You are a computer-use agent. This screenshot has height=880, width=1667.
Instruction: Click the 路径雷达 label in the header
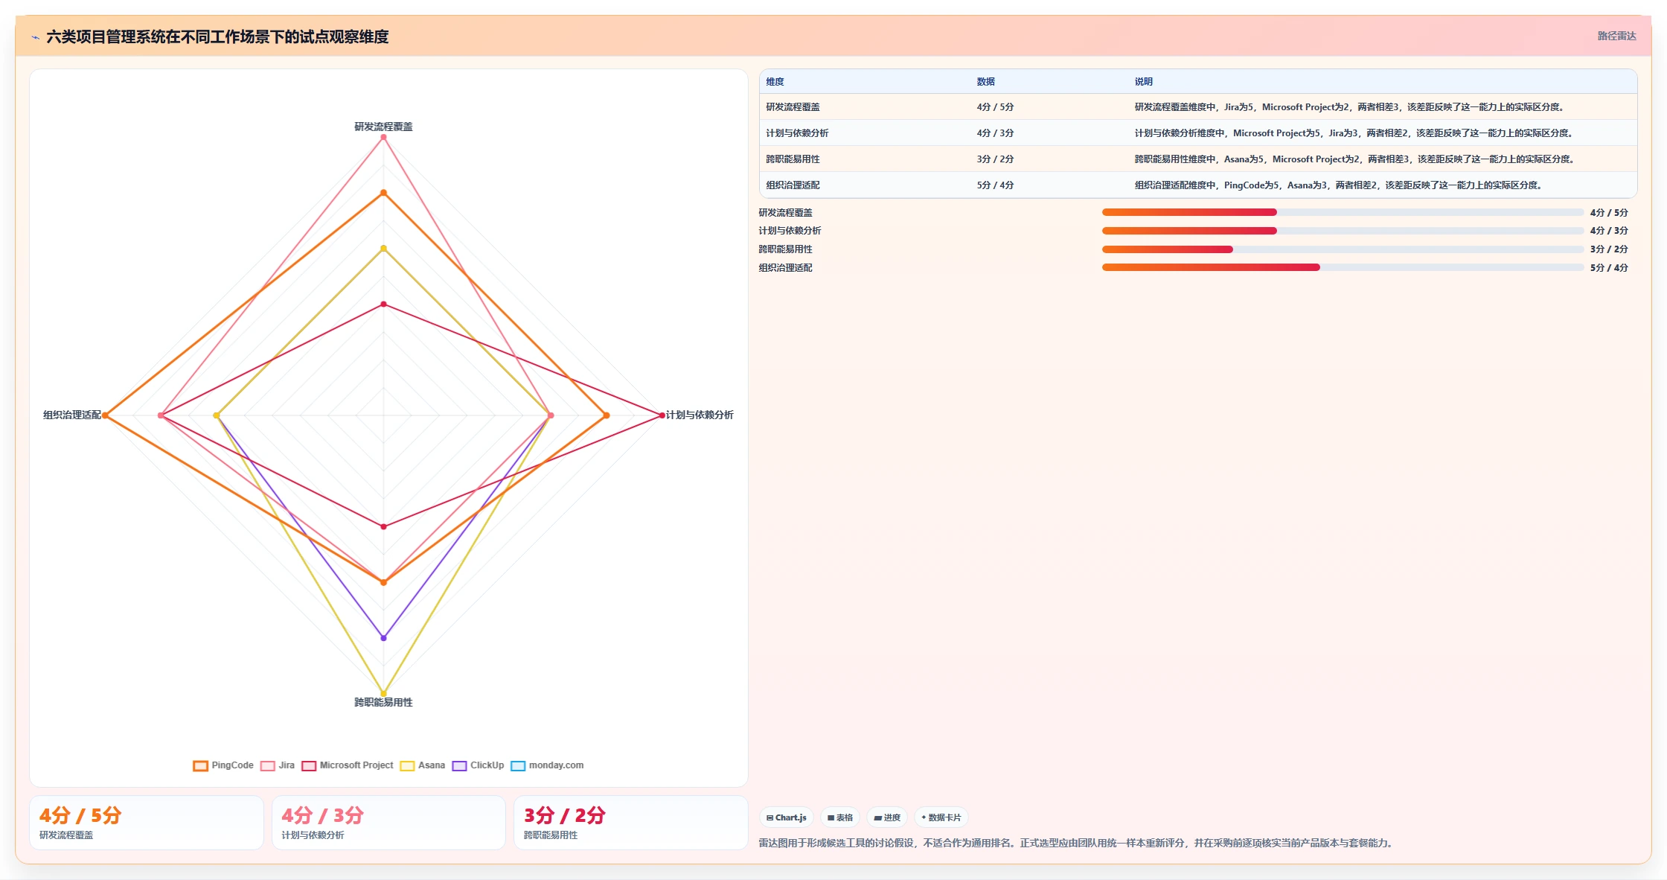pos(1616,36)
